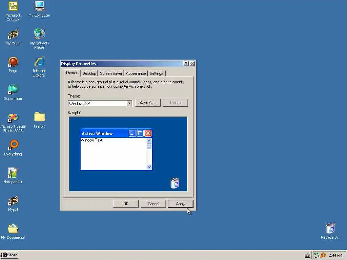Click the sample window scroll down arrow
Image resolution: width=347 pixels, height=260 pixels.
click(x=149, y=167)
